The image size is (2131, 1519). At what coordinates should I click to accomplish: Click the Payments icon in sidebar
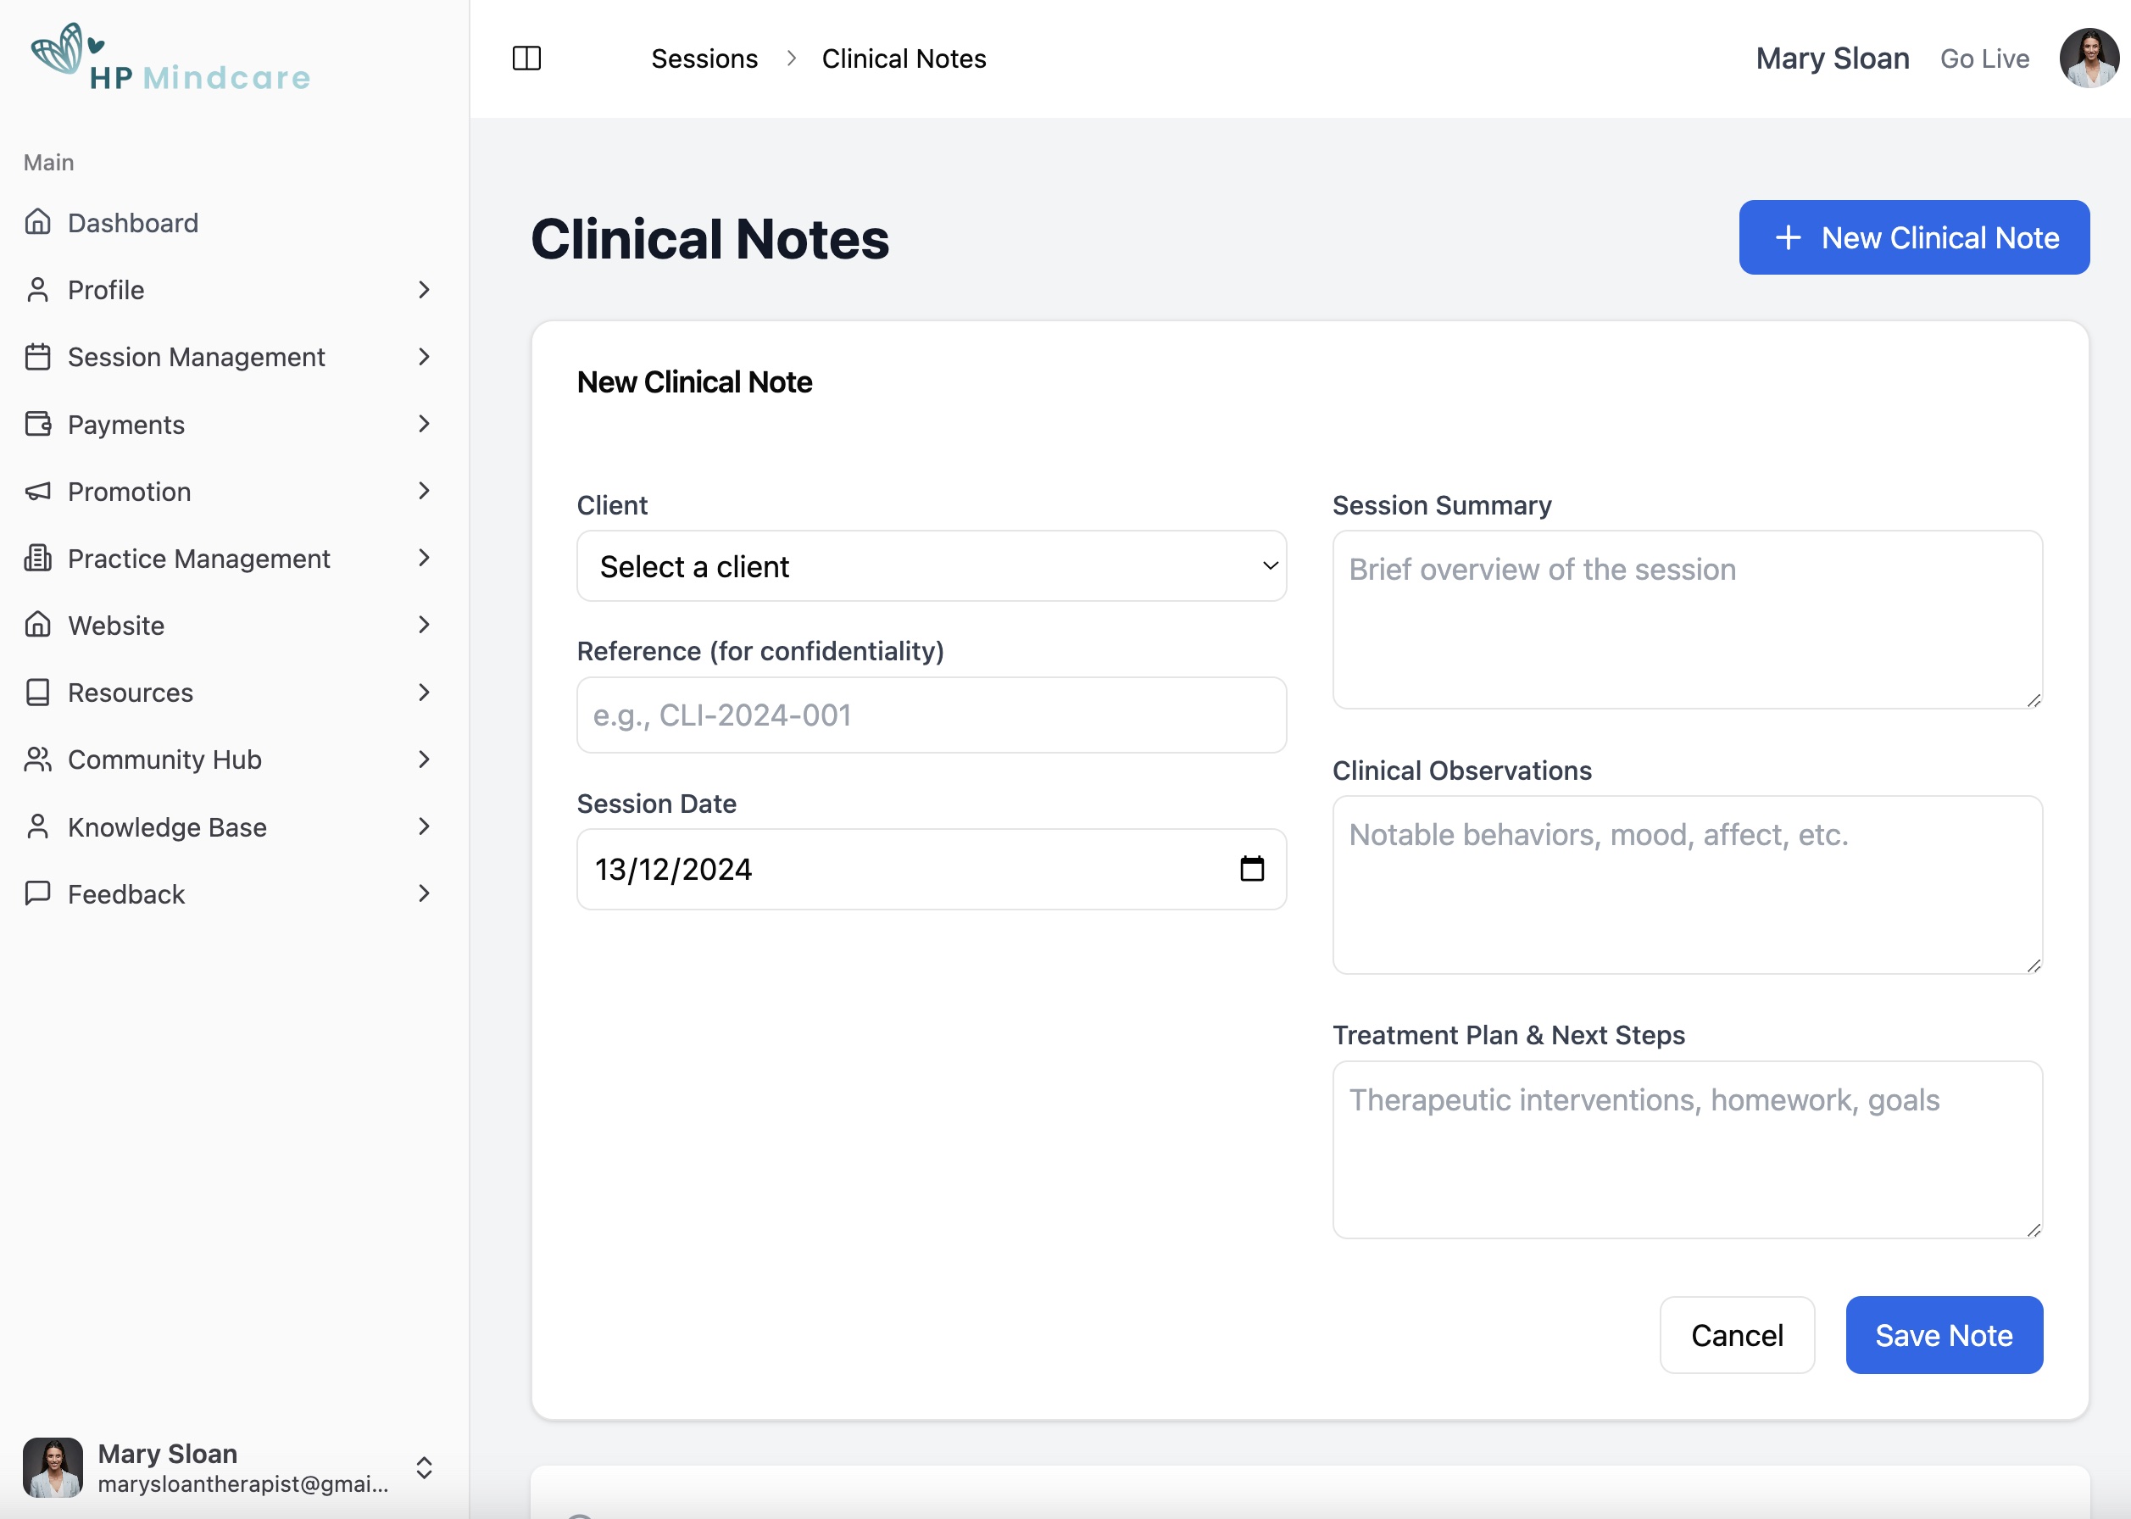coord(36,422)
